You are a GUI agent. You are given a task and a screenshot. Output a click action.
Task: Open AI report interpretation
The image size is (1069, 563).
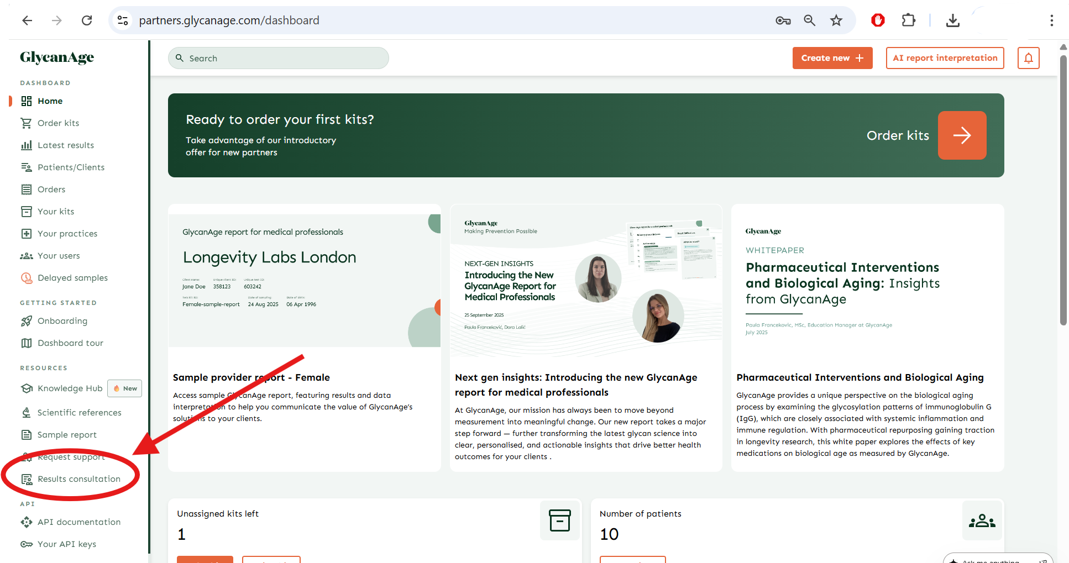tap(945, 58)
